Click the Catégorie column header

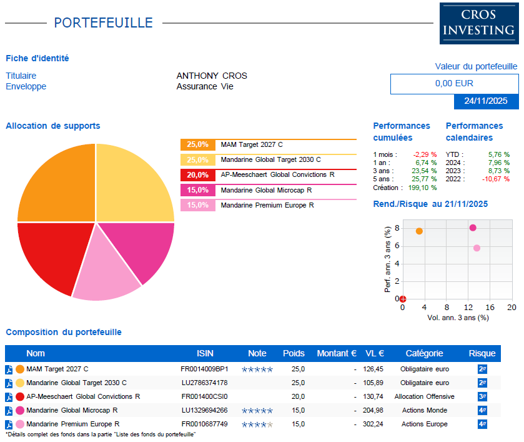coord(425,353)
